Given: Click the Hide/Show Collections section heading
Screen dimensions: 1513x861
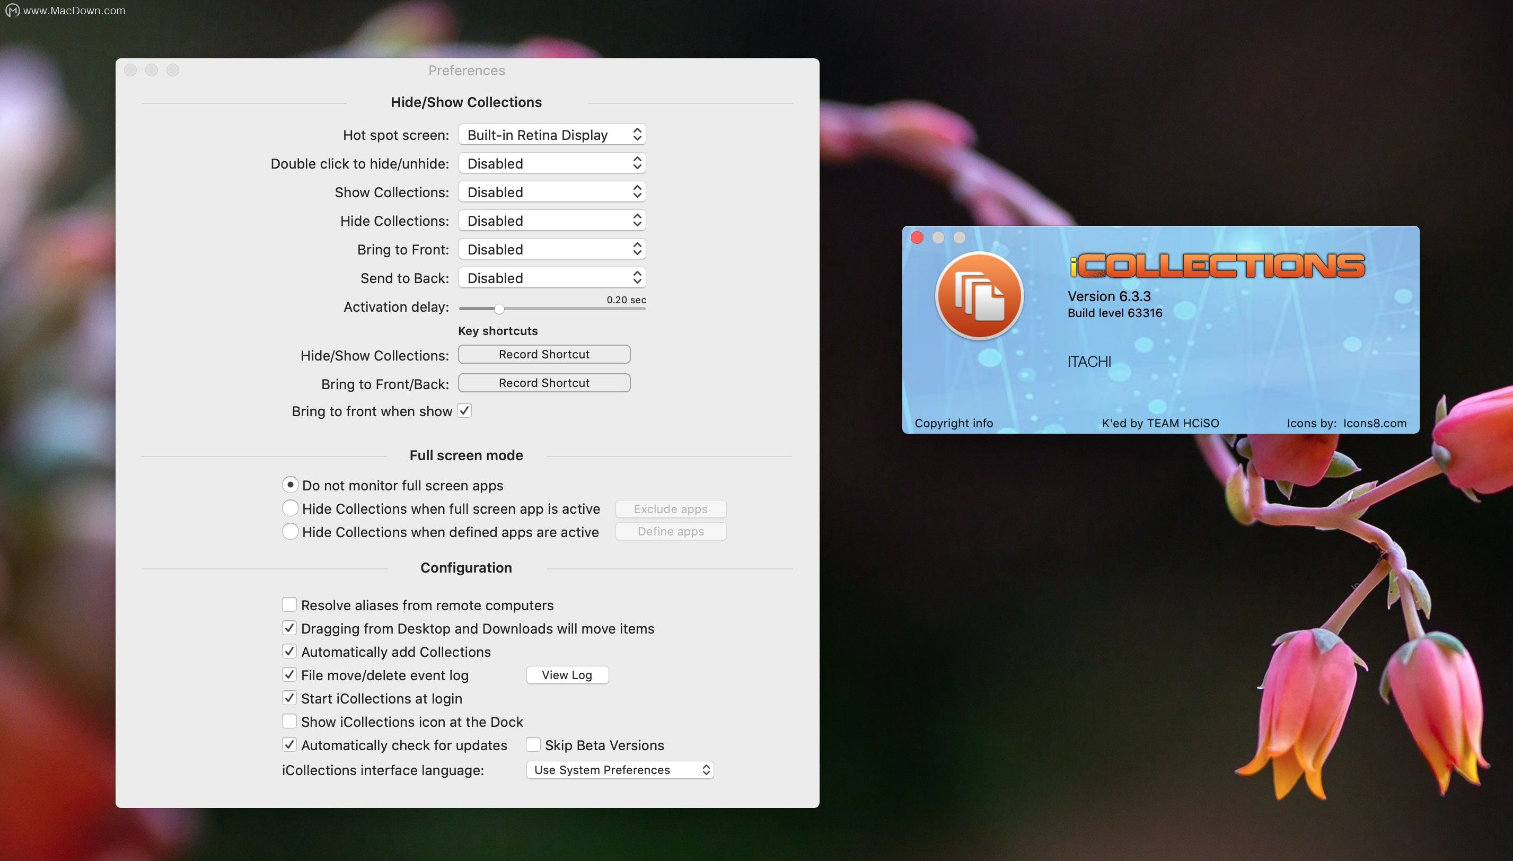Looking at the screenshot, I should coord(466,102).
